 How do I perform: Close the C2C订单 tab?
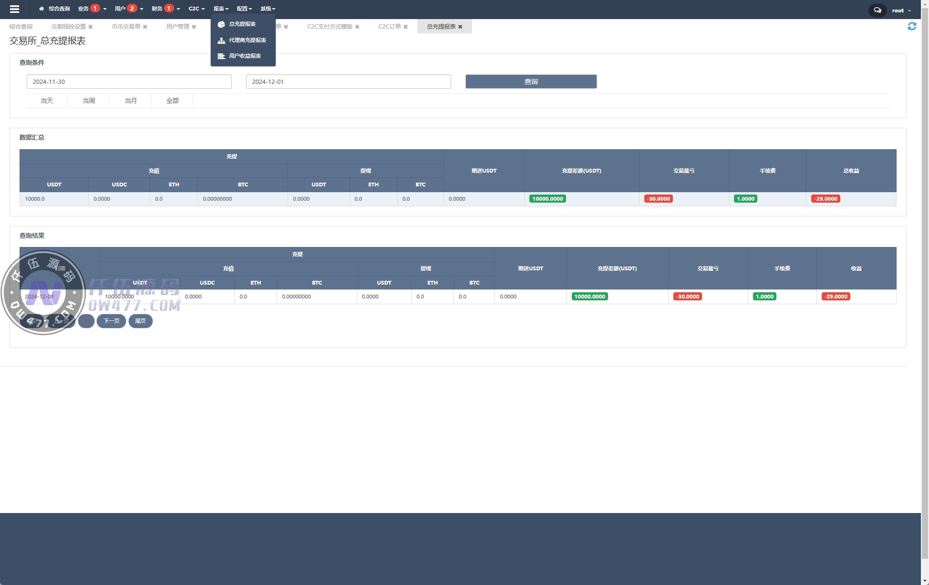[x=405, y=27]
